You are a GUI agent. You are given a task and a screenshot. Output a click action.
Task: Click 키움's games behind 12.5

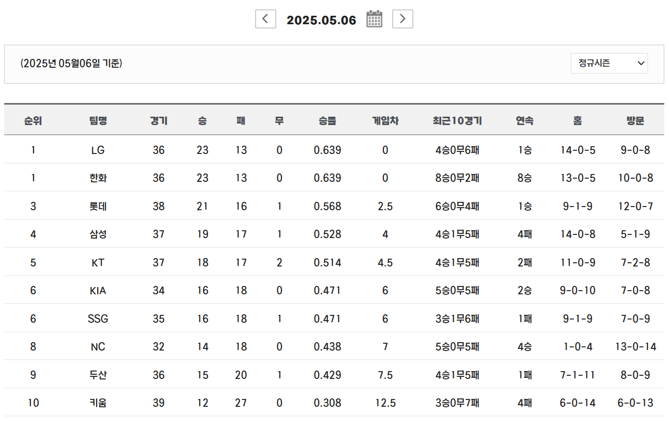[385, 403]
